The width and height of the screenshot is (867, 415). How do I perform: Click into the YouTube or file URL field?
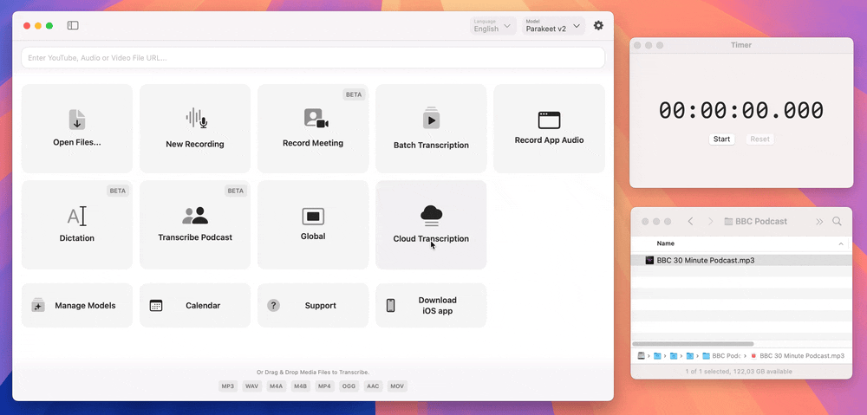coord(313,58)
